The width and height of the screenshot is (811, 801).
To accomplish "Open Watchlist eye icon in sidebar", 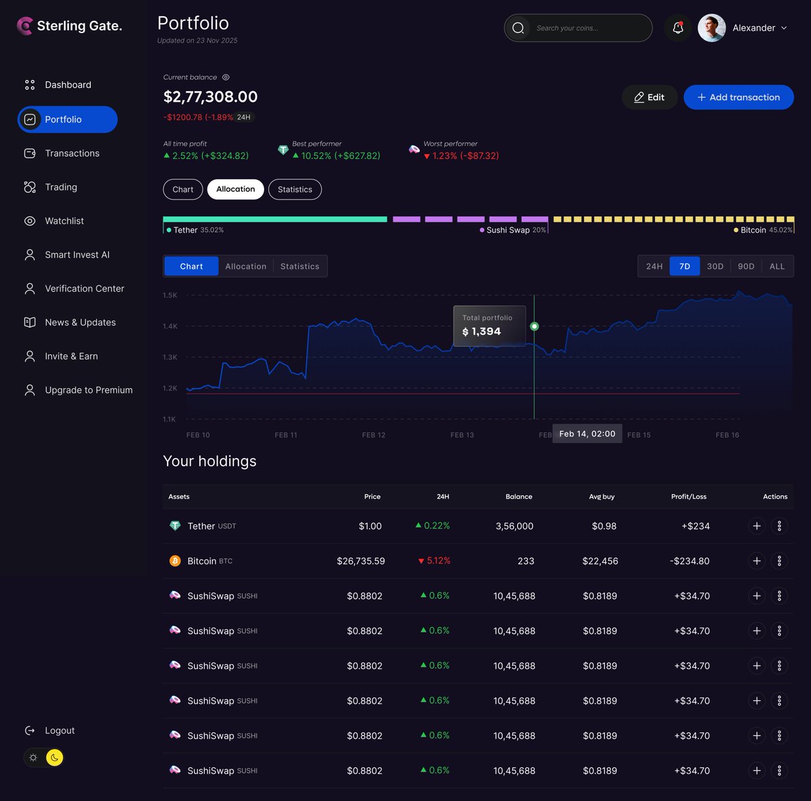I will [30, 221].
